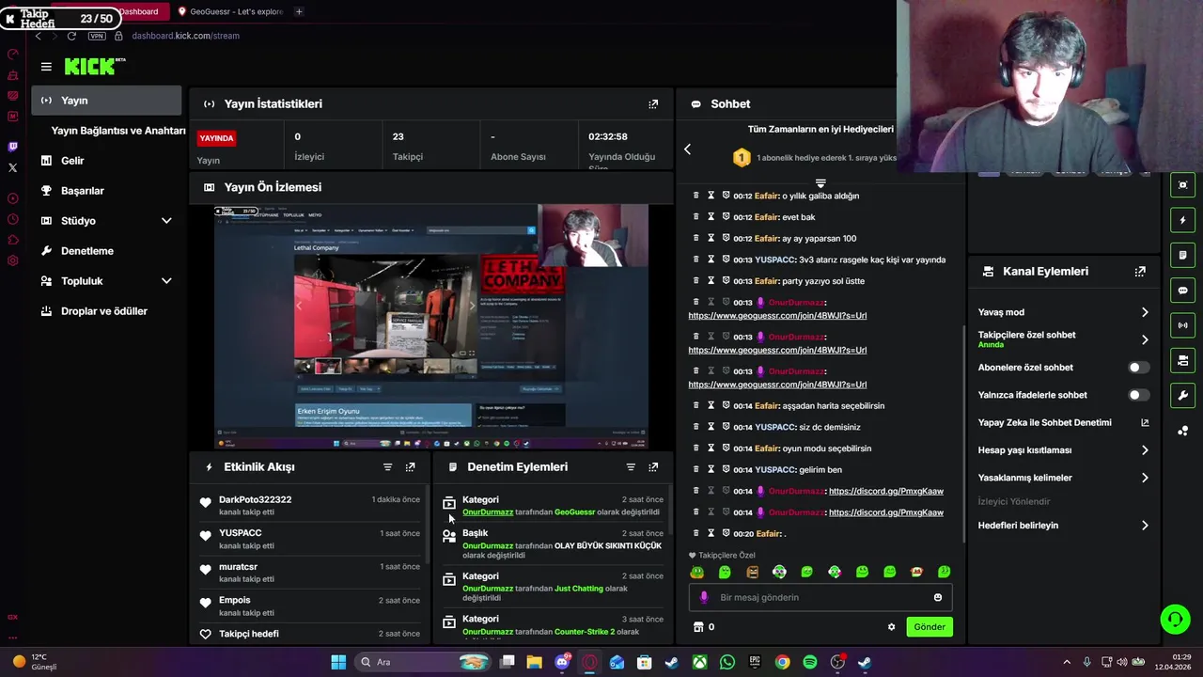Click DarkPoto322322 in activity feed
Image resolution: width=1203 pixels, height=677 pixels.
pyautogui.click(x=255, y=500)
